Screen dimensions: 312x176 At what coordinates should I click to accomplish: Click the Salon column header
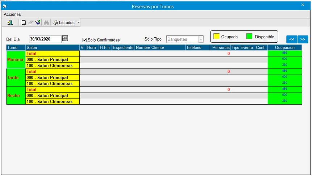[x=53, y=47]
